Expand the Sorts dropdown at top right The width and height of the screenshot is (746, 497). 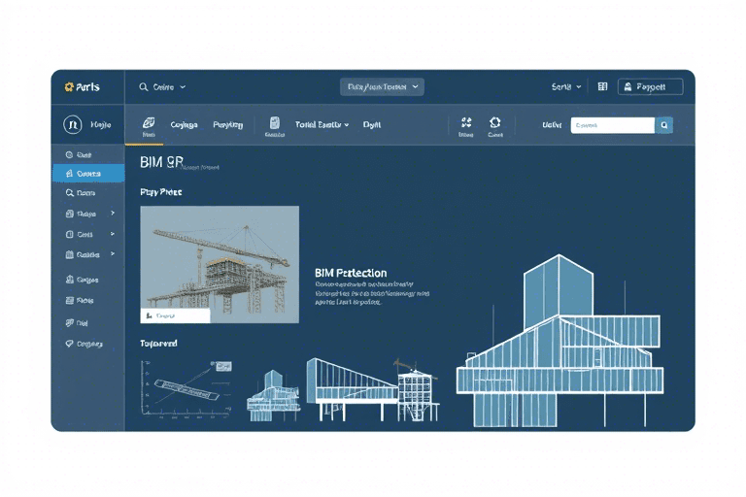click(x=566, y=86)
